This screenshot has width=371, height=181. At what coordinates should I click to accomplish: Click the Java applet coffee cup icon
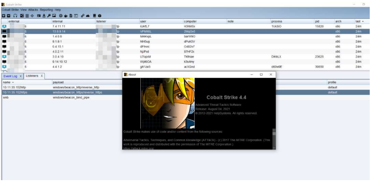(x=66, y=16)
